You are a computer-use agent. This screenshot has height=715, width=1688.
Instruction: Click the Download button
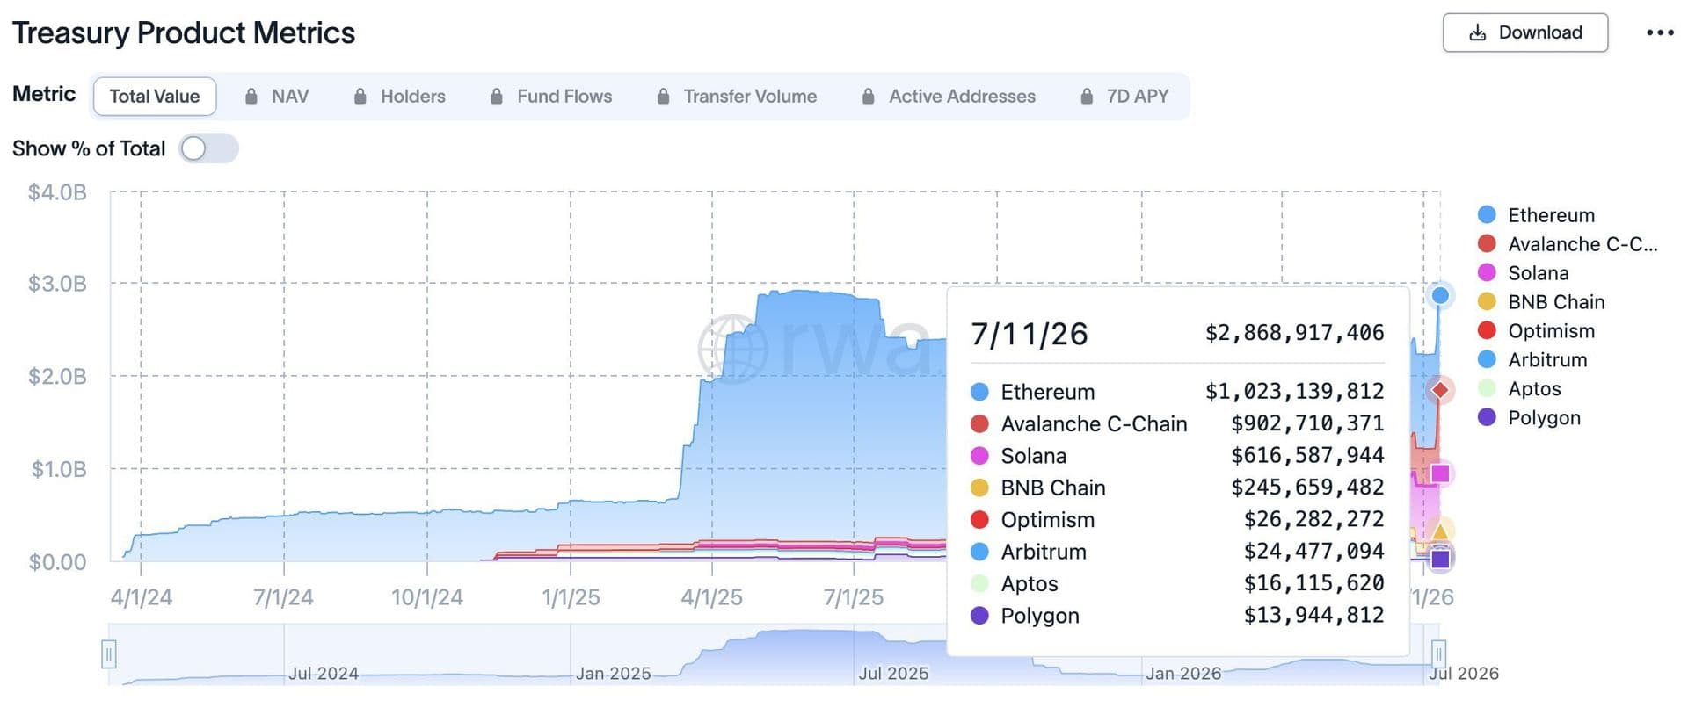[x=1525, y=32]
